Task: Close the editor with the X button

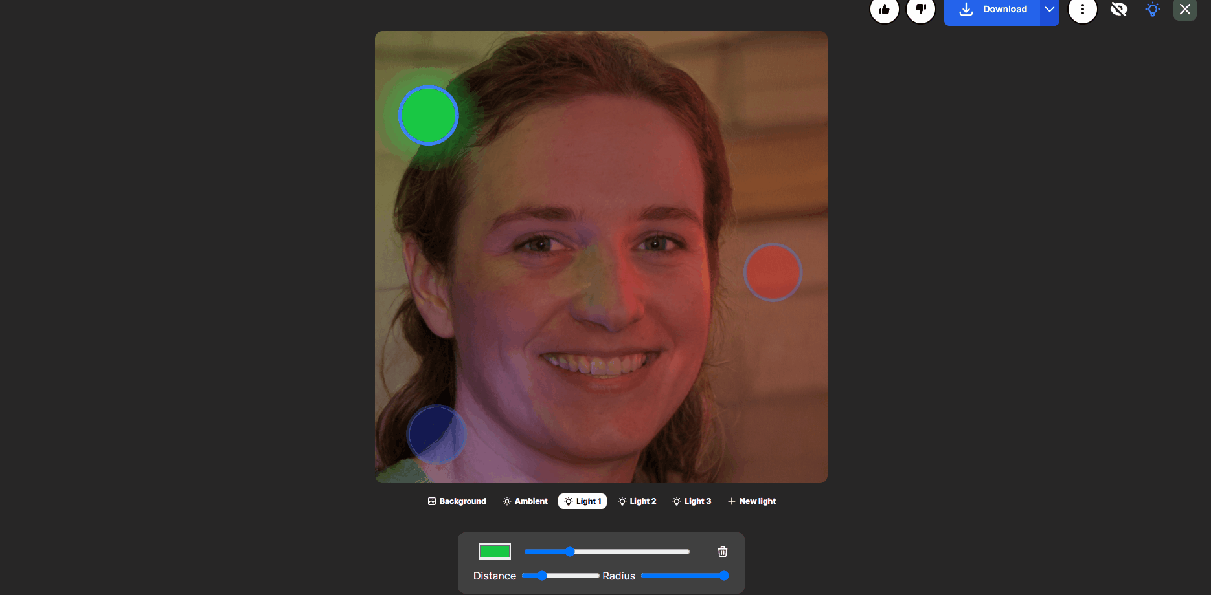Action: (x=1185, y=9)
